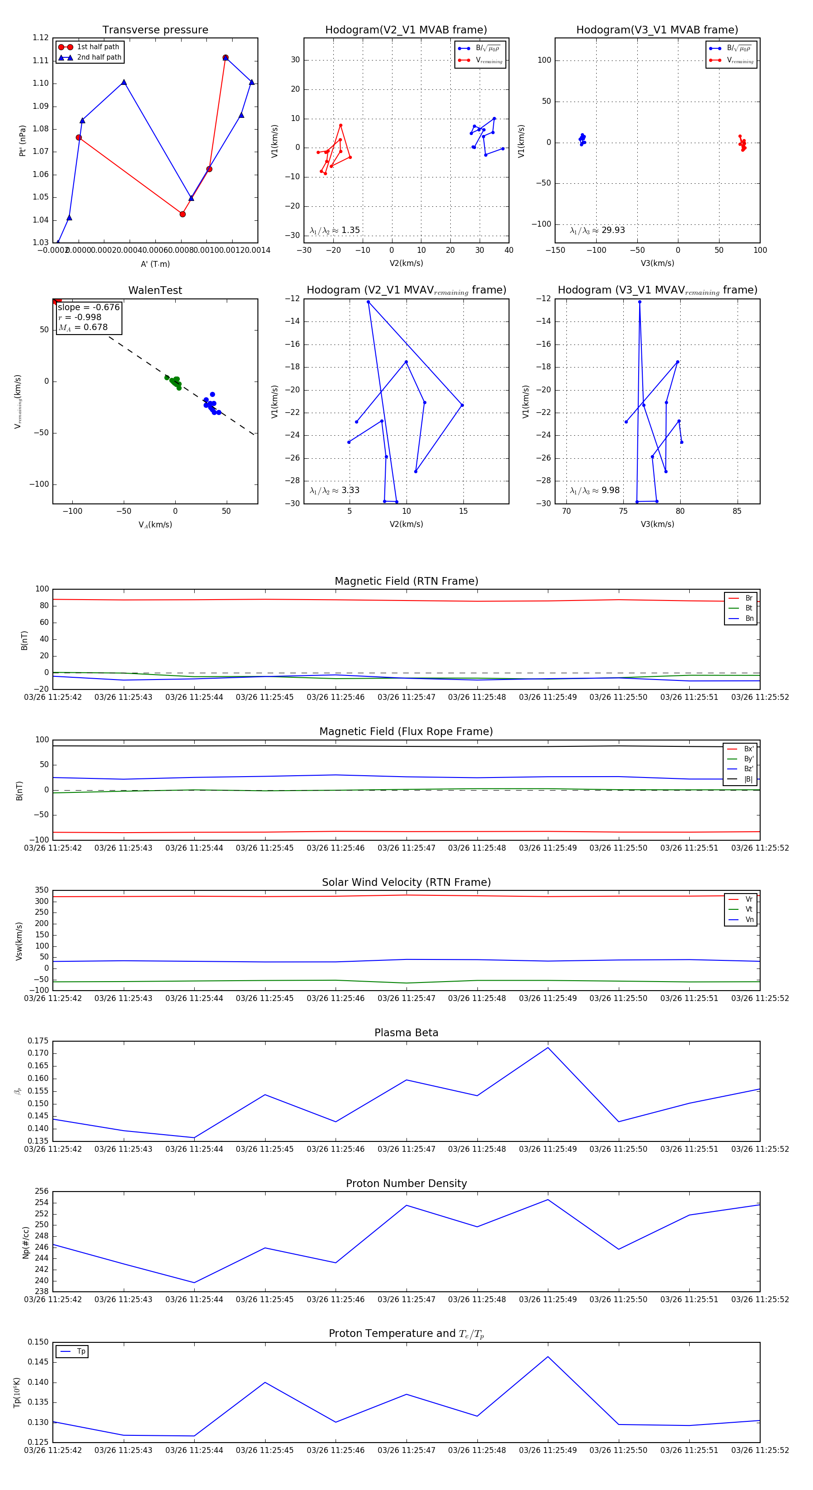
Task: Click the WalenTest slope statistics text box
Action: (x=89, y=317)
